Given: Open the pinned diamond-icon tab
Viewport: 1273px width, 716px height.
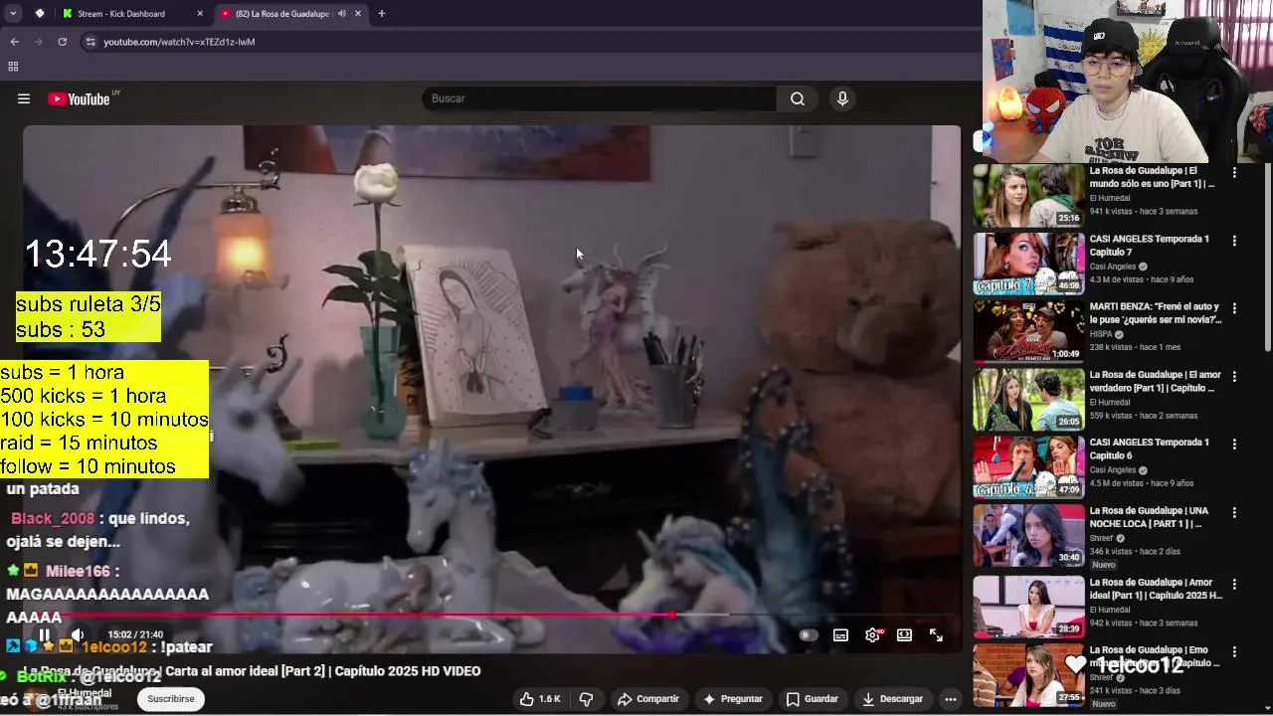Looking at the screenshot, I should pos(39,14).
